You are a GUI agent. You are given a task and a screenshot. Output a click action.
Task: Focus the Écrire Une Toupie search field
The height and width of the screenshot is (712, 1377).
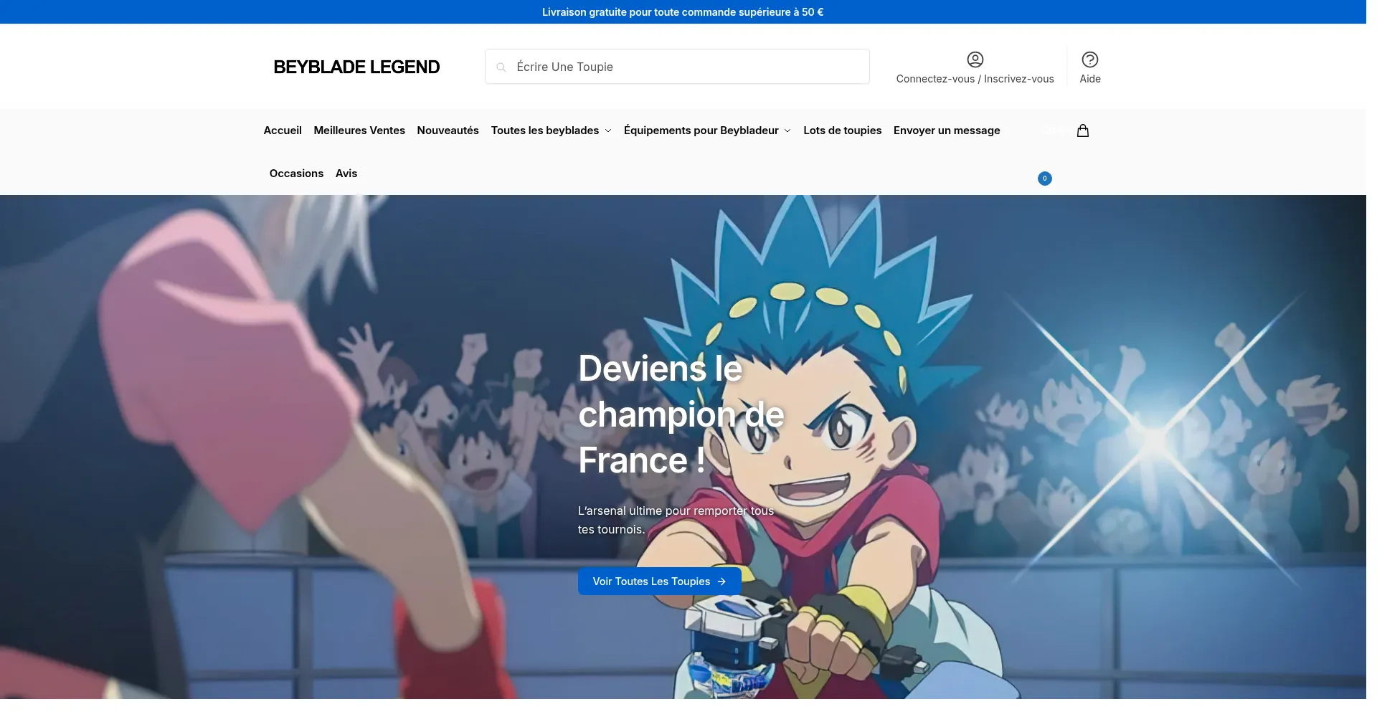click(x=677, y=67)
